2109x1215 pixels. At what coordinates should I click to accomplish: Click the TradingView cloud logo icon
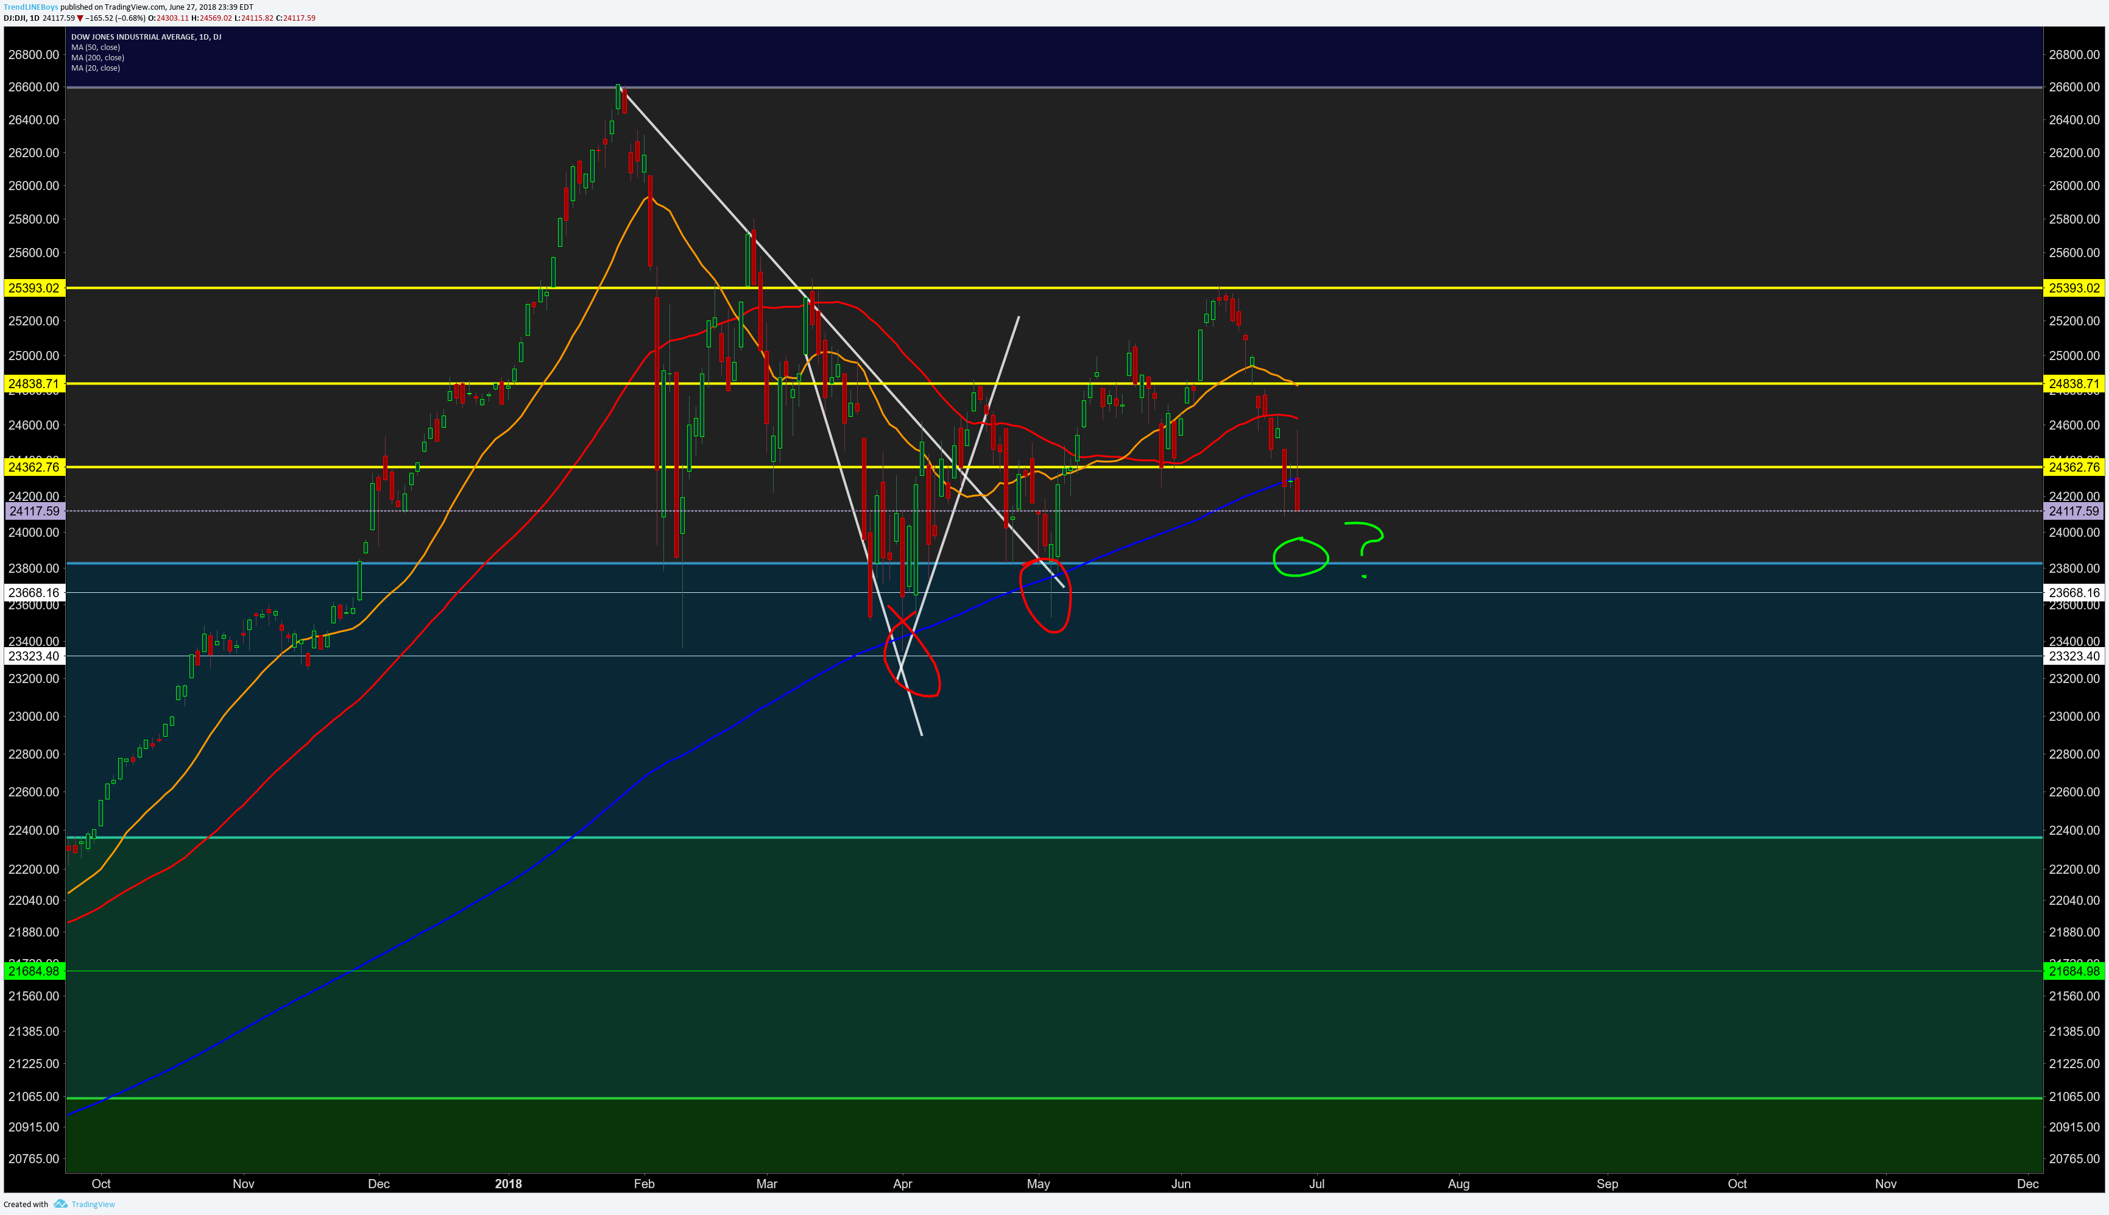[60, 1204]
